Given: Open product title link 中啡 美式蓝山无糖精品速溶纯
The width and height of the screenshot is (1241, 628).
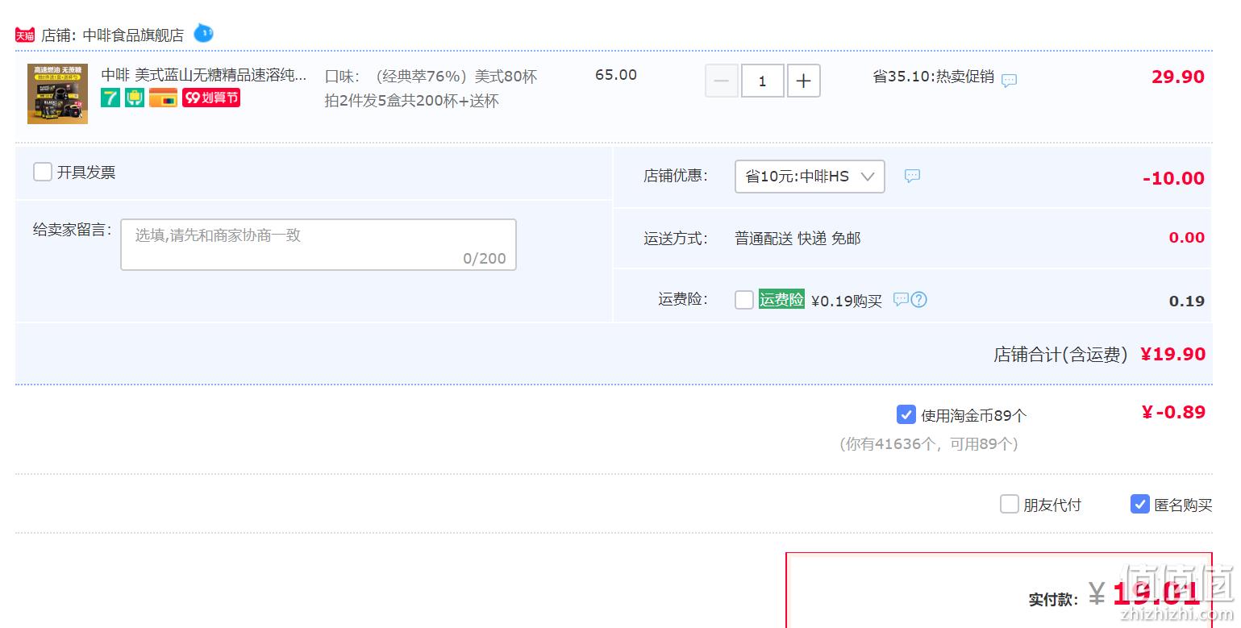Looking at the screenshot, I should click(204, 75).
